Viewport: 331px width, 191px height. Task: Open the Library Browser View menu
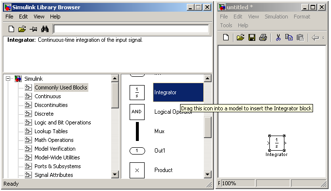coord(39,17)
